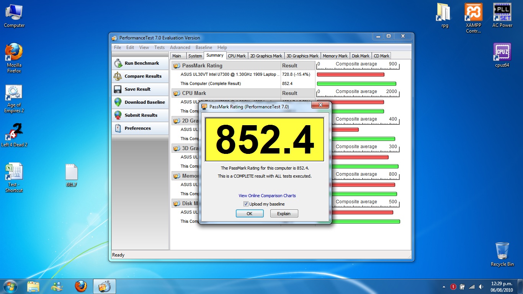Viewport: 523px width, 294px height.
Task: Uncheck Upload my baseline checkbox
Action: point(246,204)
